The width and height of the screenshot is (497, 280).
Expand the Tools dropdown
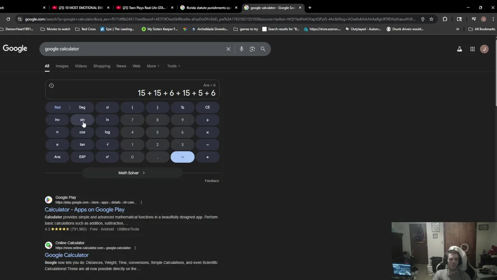[x=174, y=66]
